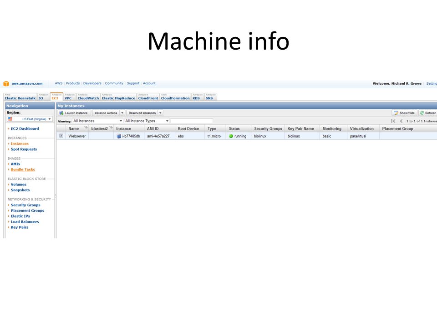Screen dimensions: 437x328
Task: Open Security Groups in the navigation
Action: 25,205
